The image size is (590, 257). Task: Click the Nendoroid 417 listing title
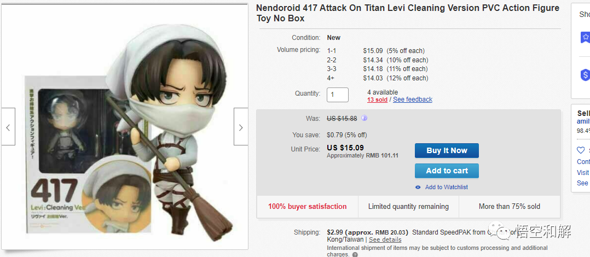[408, 13]
